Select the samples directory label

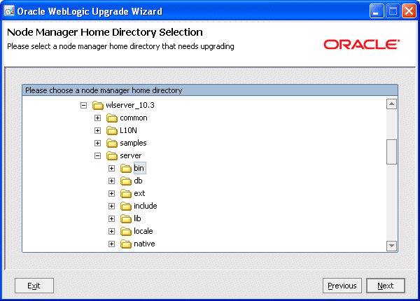133,143
